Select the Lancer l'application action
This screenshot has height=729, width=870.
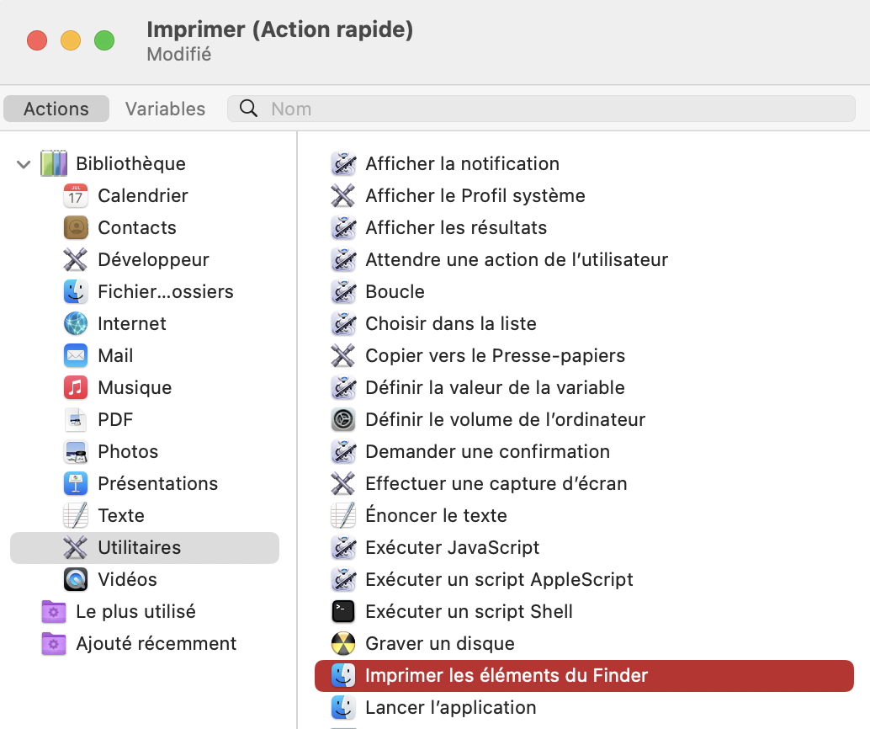(450, 708)
